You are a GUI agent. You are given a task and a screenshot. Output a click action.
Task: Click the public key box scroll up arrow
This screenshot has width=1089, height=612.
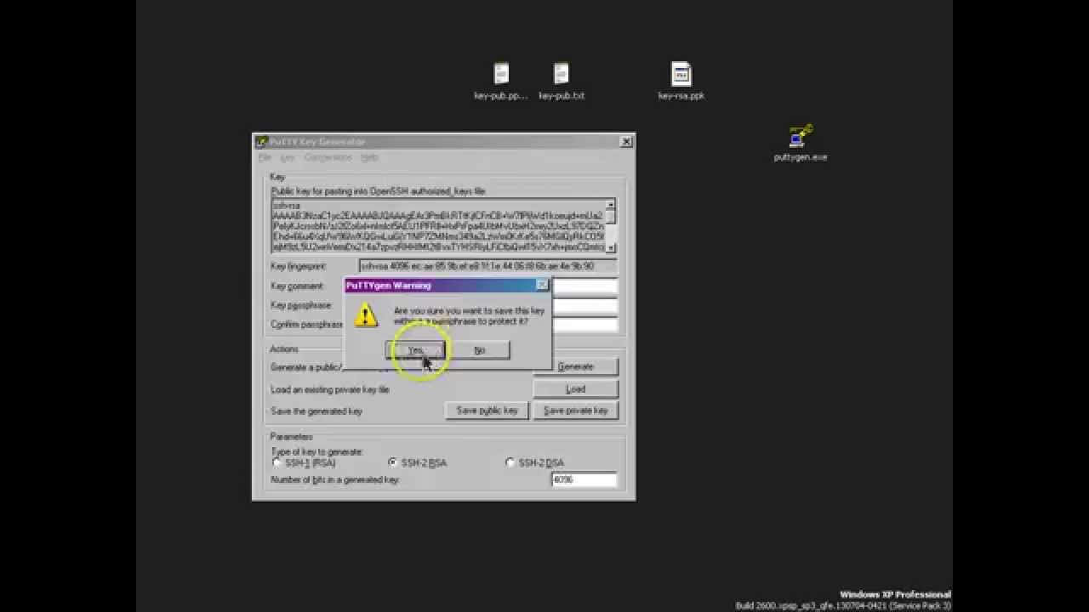coord(610,205)
